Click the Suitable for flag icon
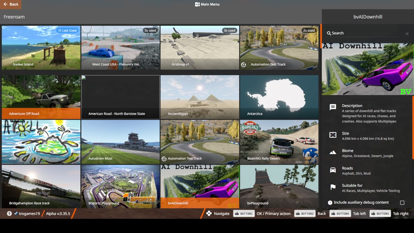414x233 pixels. [x=333, y=187]
